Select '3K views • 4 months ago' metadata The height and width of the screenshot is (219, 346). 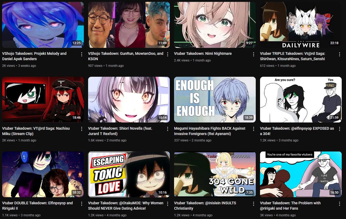[278, 215]
